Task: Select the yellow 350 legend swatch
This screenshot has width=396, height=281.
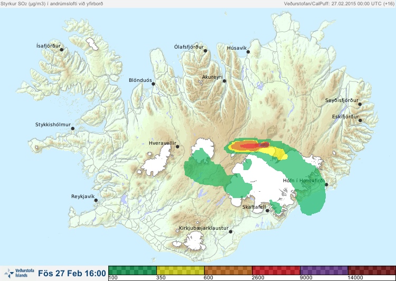Action: (x=181, y=270)
